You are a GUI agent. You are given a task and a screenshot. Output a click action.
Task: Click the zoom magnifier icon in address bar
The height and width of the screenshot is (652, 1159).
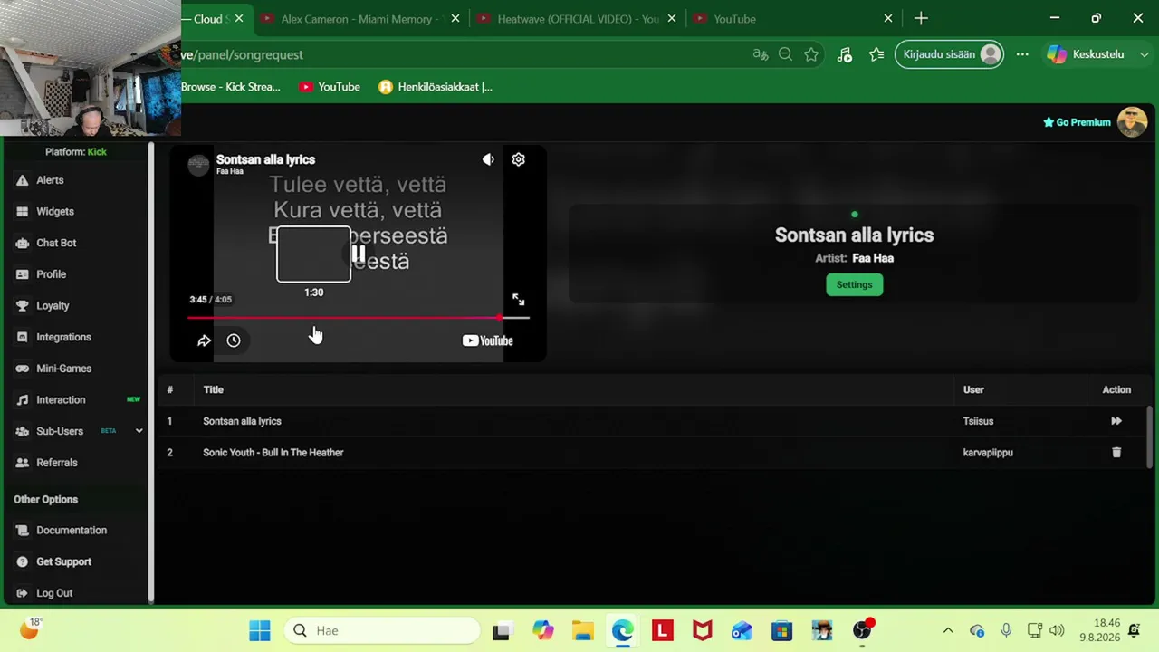pos(786,54)
